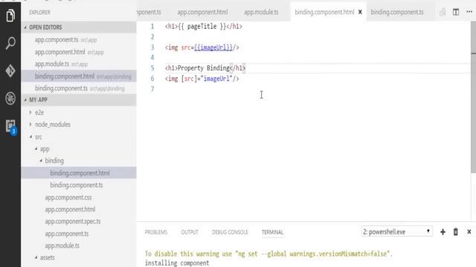The height and width of the screenshot is (267, 476).
Task: Open the Explorer view in activity bar
Action: (10, 15)
